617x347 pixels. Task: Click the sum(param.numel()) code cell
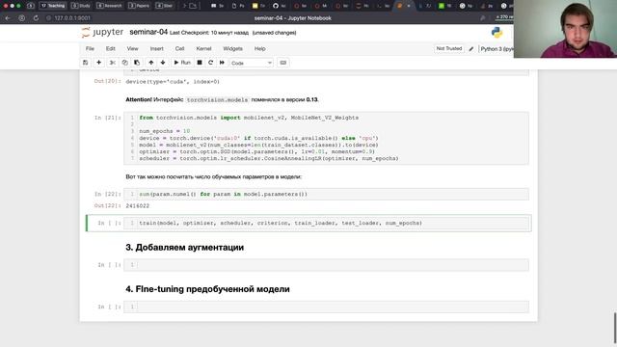point(326,194)
